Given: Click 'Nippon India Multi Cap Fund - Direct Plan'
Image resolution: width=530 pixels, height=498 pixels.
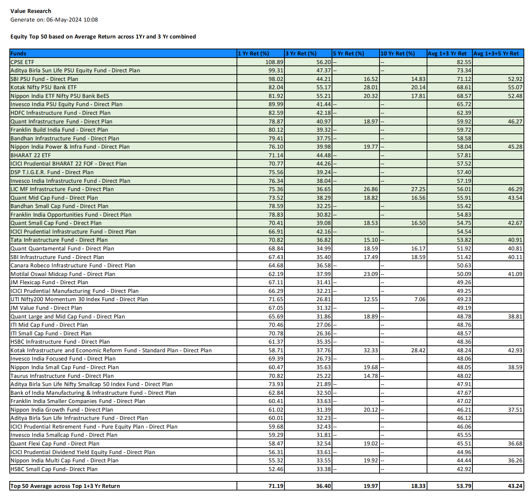Looking at the screenshot, I should [64, 461].
